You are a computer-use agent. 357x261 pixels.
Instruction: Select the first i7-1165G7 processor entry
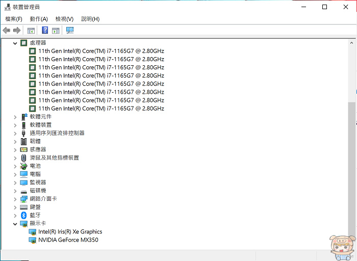[x=101, y=51]
